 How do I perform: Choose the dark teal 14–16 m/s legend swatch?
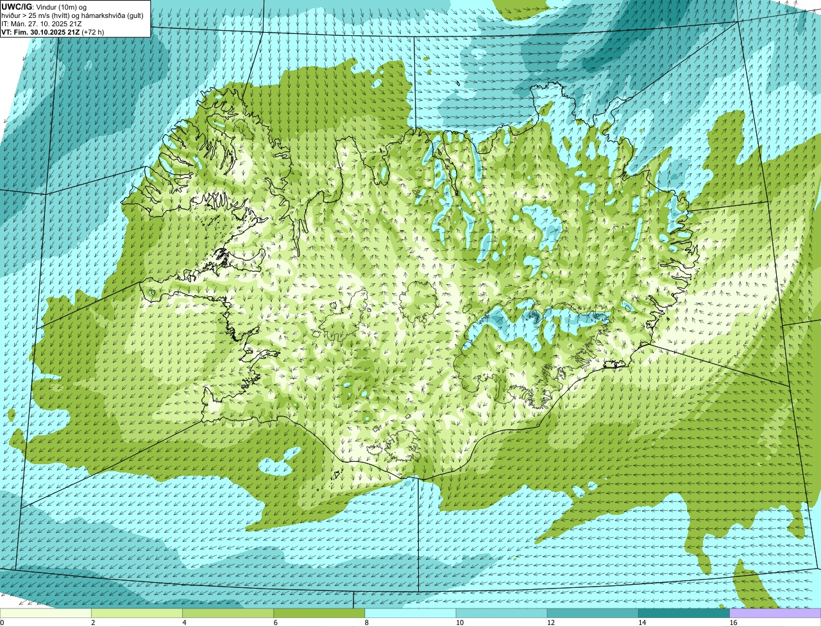pyautogui.click(x=684, y=613)
